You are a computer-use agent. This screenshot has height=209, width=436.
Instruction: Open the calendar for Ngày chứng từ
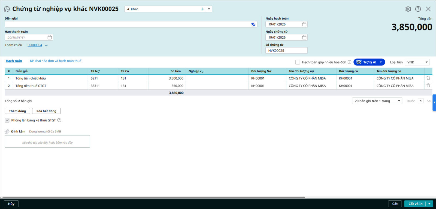(x=304, y=37)
